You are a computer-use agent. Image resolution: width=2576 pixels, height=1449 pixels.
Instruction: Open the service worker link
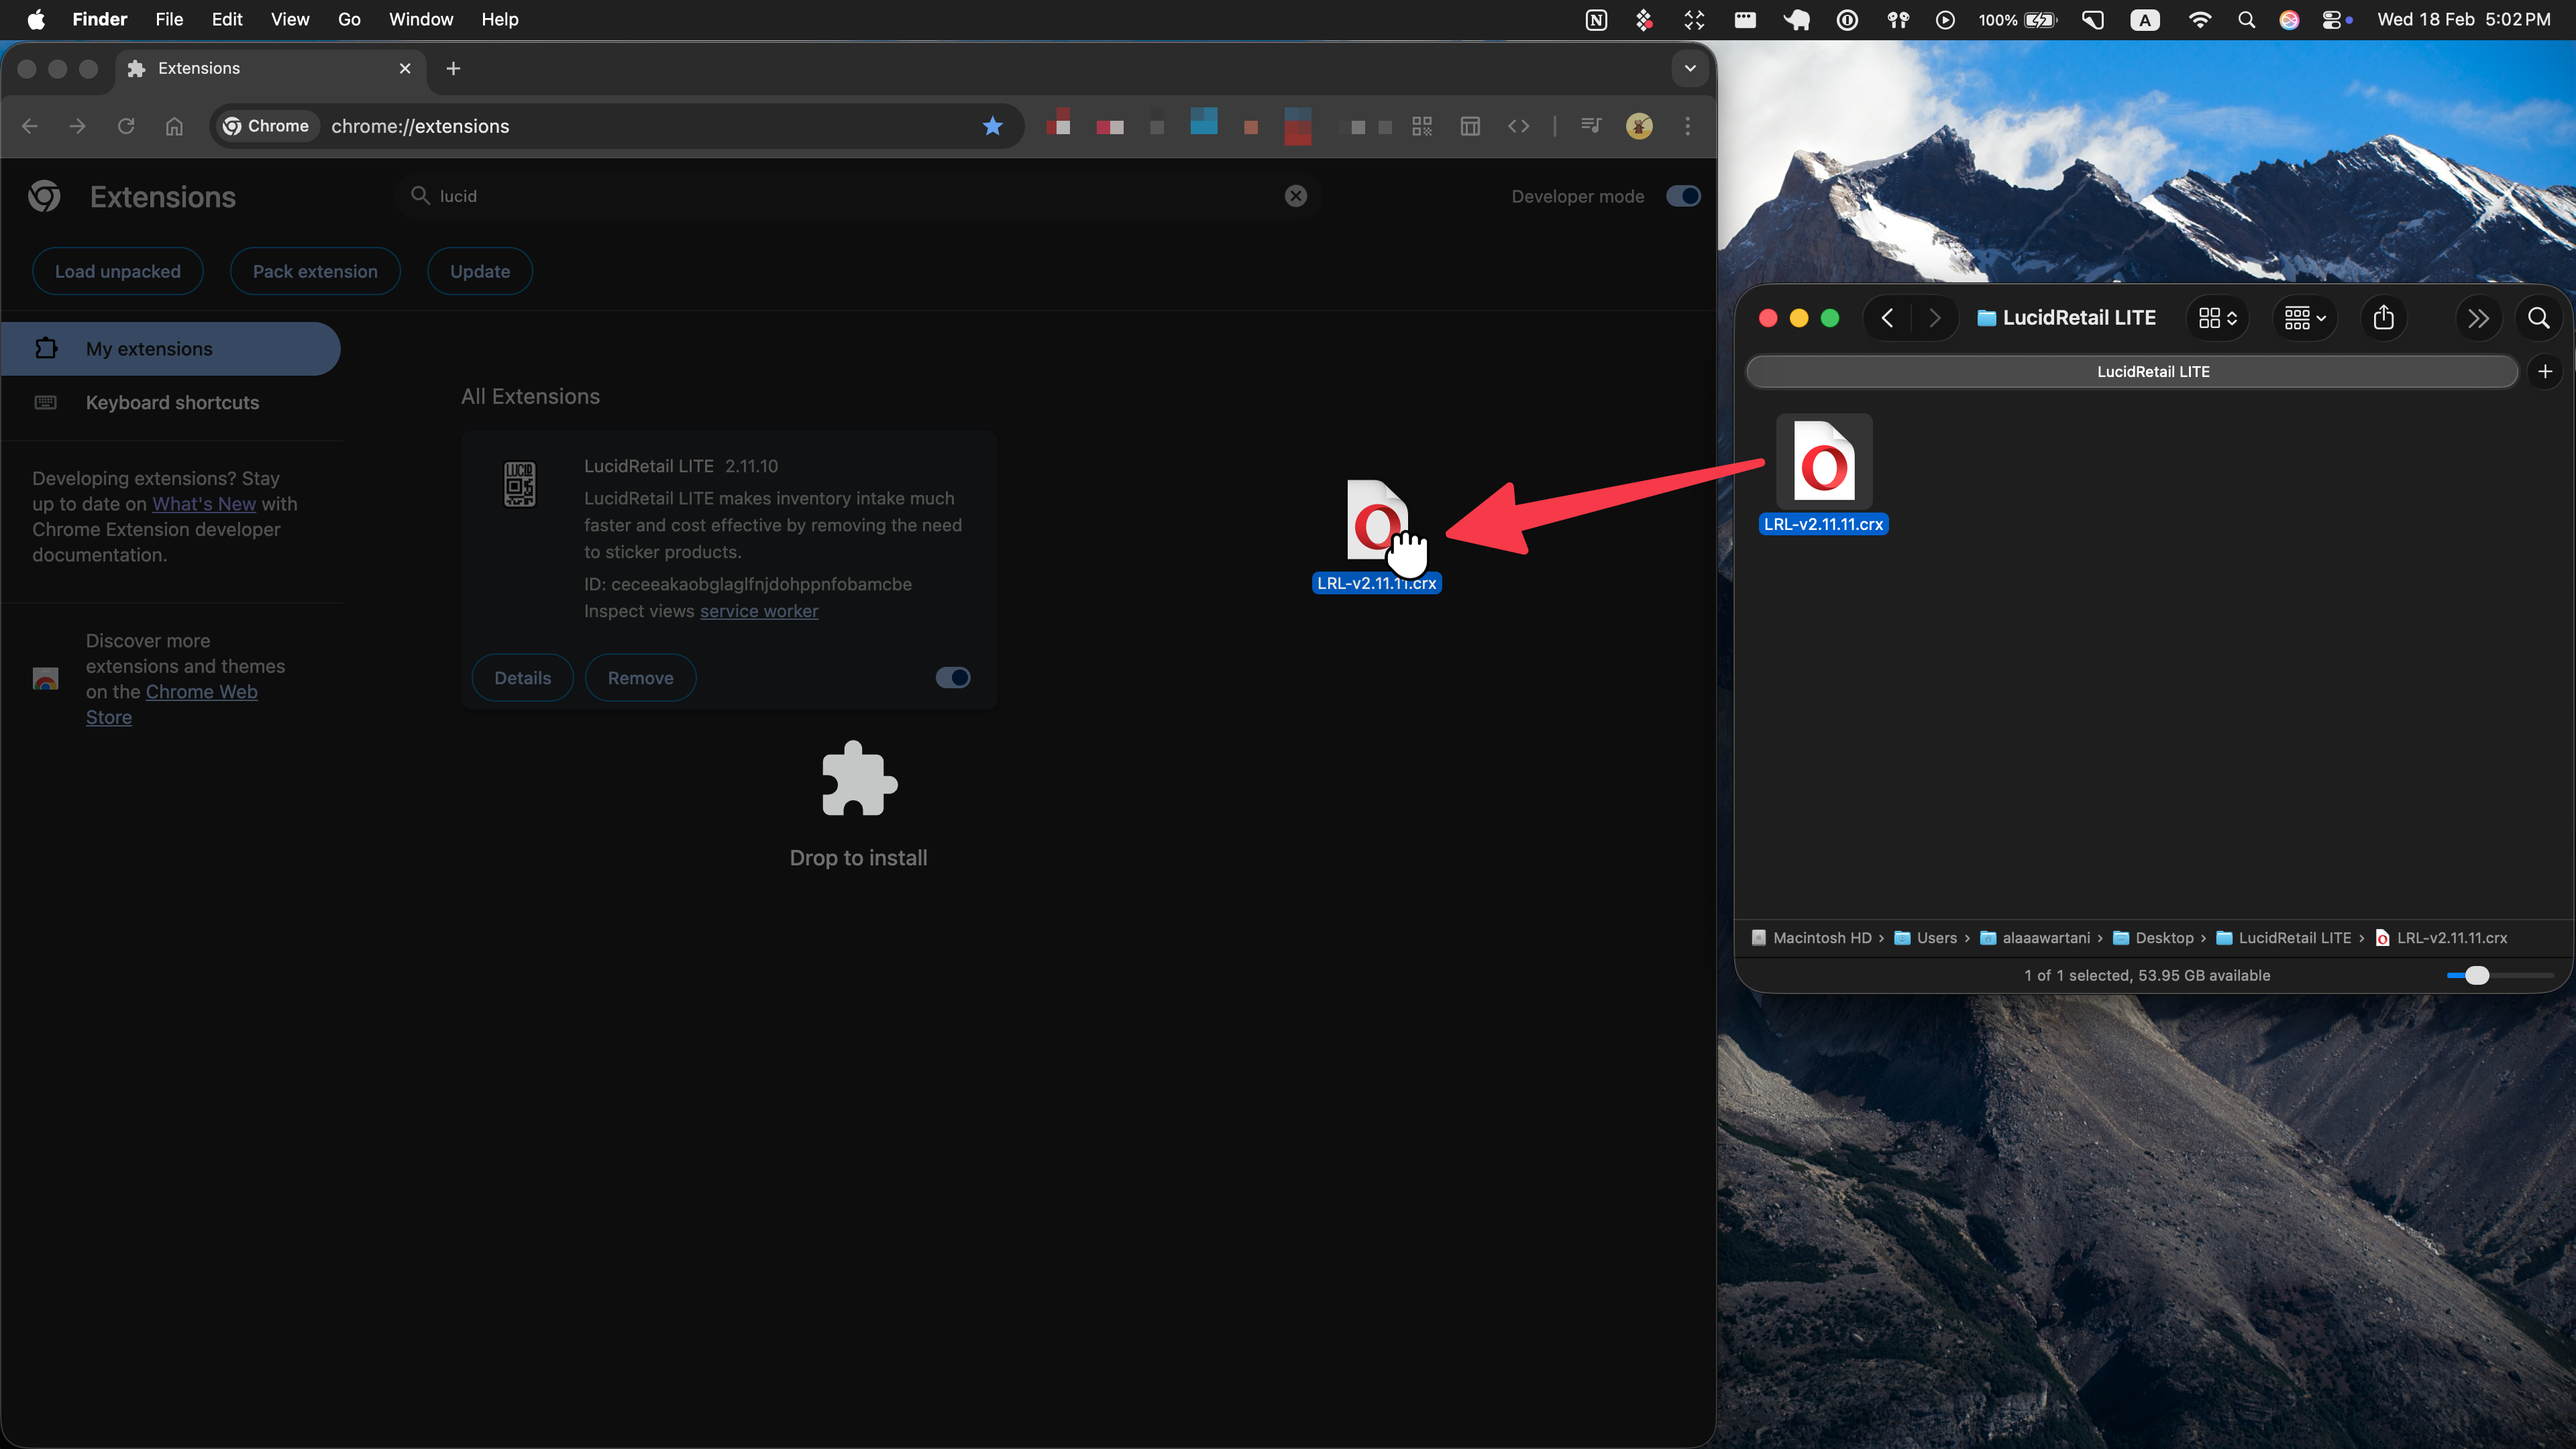[x=758, y=611]
